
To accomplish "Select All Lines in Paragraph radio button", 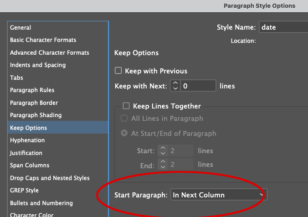I will [x=124, y=119].
